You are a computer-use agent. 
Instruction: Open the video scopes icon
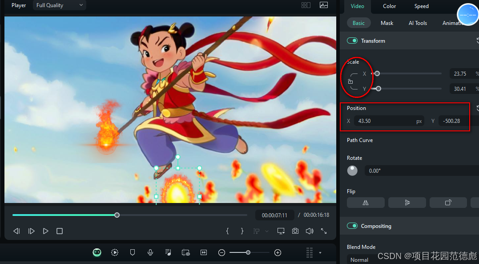pyautogui.click(x=324, y=5)
